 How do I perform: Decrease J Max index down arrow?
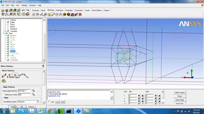tap(159, 98)
